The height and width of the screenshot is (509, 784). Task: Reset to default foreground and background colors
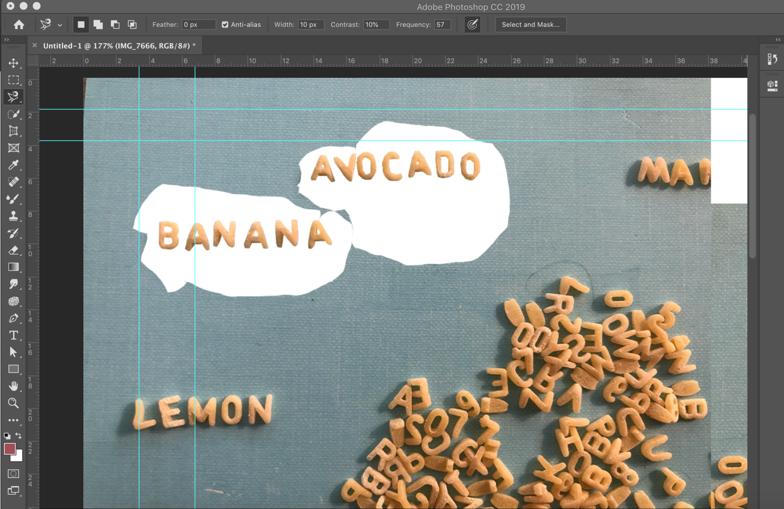[x=7, y=436]
